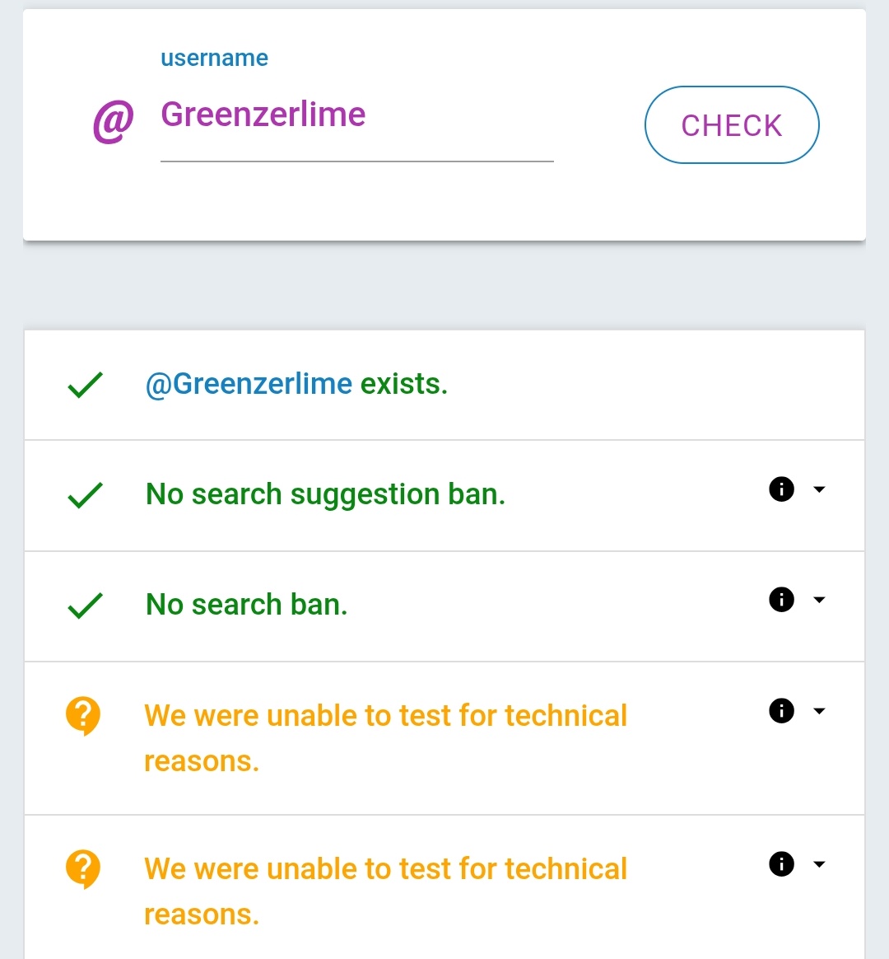Click first orange question mark icon

tap(83, 715)
